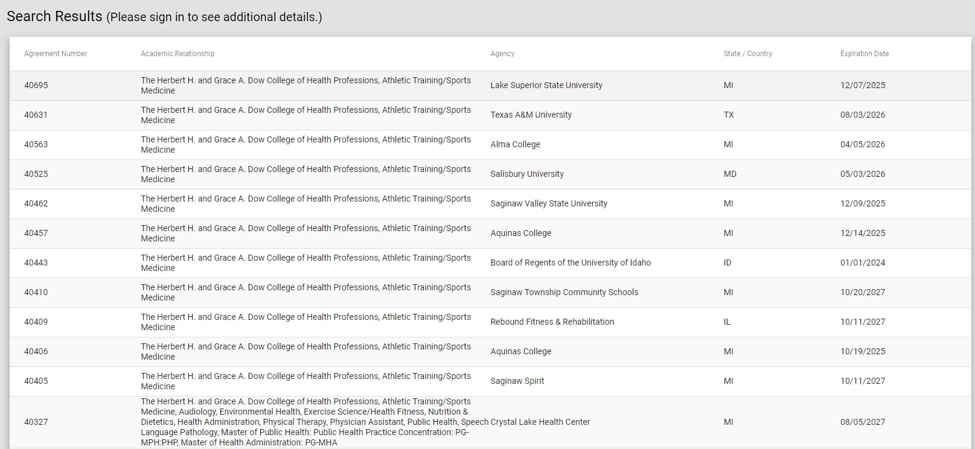Select agreement number 40457

coord(36,233)
